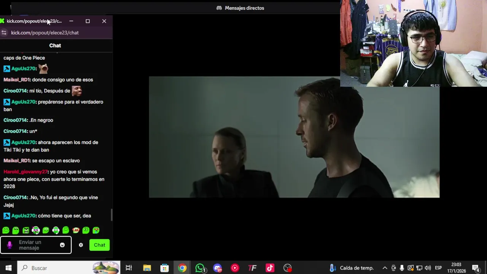Send message with the green Chat button
The image size is (487, 274).
(x=99, y=245)
